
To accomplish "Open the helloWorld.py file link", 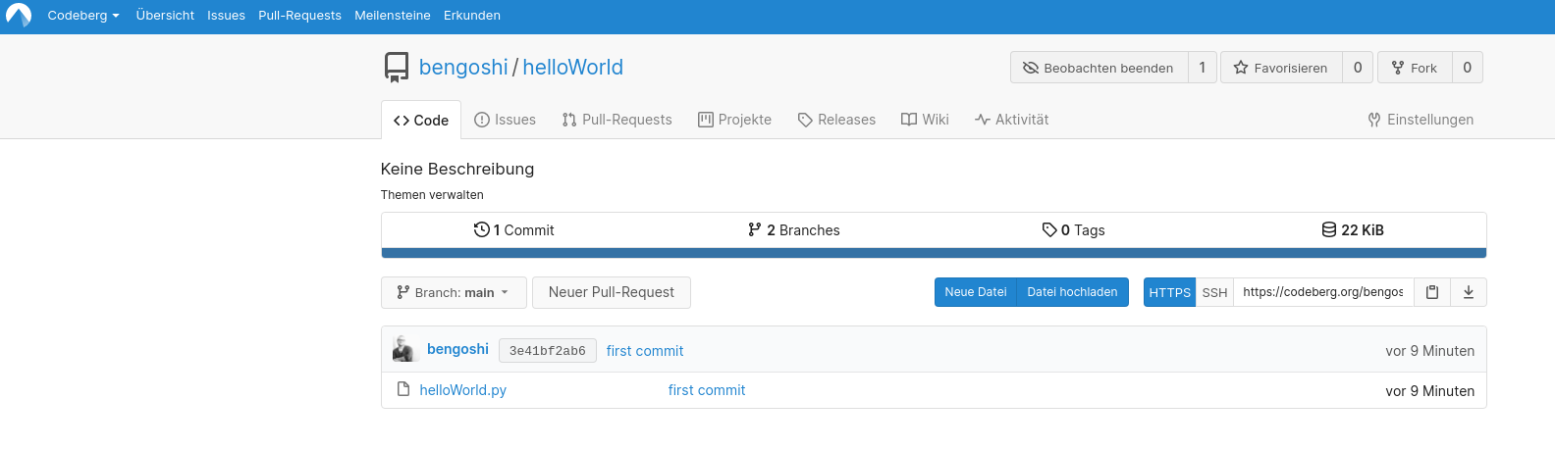I will [x=462, y=390].
